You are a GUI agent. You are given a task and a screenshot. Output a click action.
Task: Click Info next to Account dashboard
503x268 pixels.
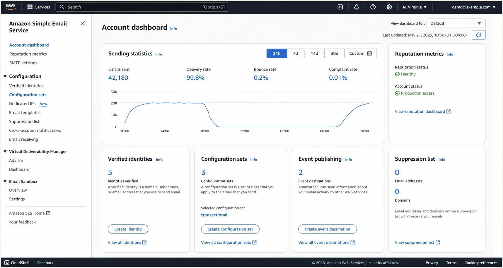point(173,29)
